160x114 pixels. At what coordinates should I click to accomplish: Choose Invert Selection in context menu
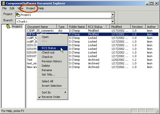click(52, 86)
